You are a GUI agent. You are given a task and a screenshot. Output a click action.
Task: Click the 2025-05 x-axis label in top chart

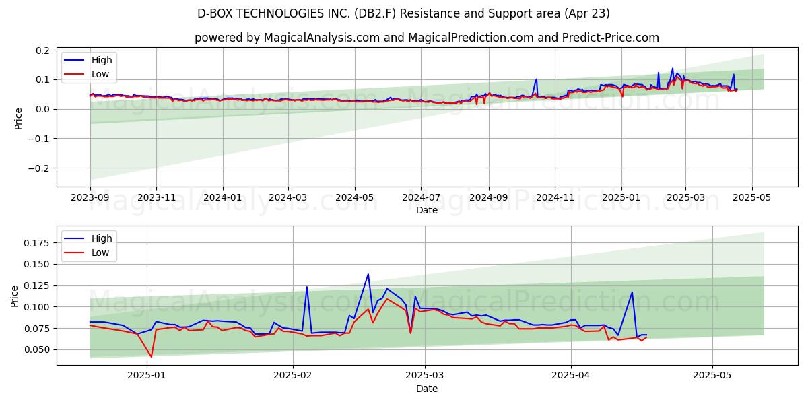click(751, 198)
